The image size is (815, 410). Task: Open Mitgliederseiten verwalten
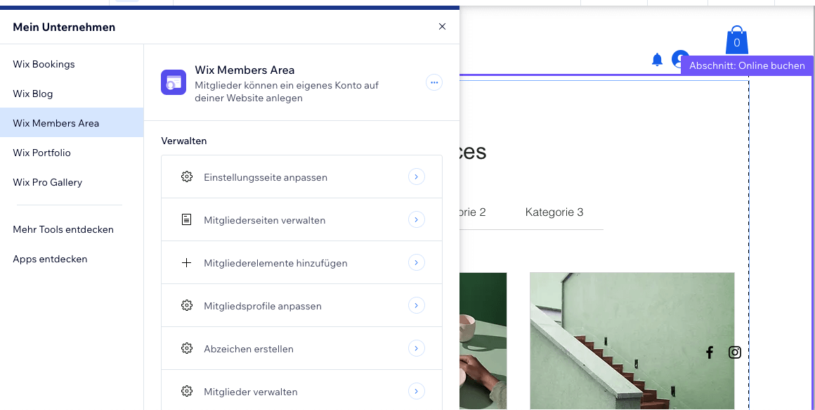tap(301, 219)
